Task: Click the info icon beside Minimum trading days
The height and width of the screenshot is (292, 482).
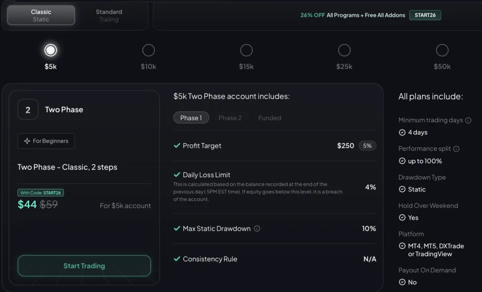Action: [x=467, y=120]
